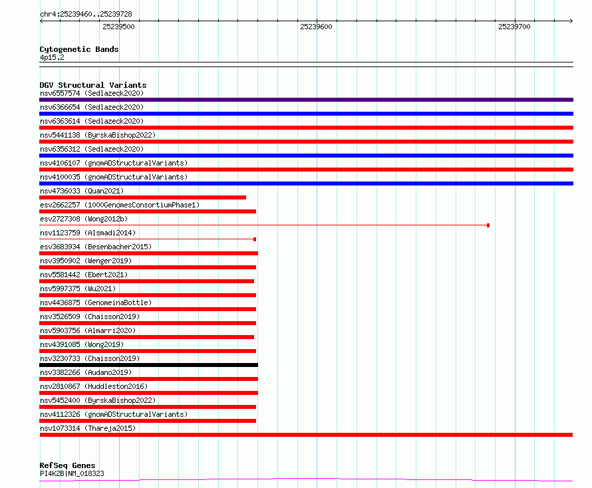The width and height of the screenshot is (592, 488).
Task: Open variant nsv4112326 (gnomADStructuralVariants) label
Action: tap(114, 414)
